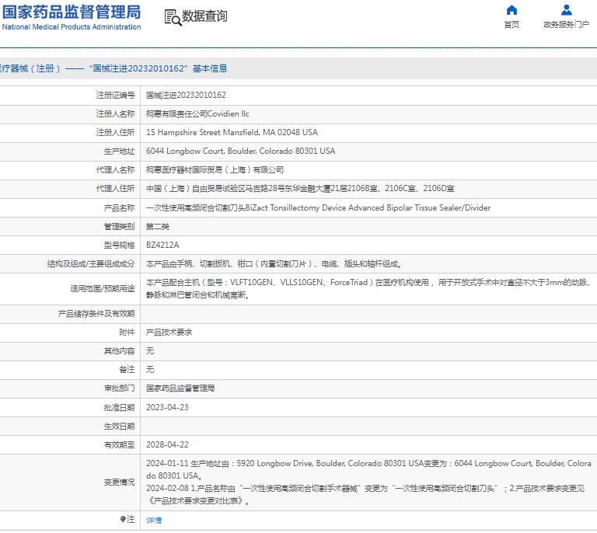This screenshot has height=533, width=597.
Task: Click the 注册证编号 field label
Action: coord(115,95)
